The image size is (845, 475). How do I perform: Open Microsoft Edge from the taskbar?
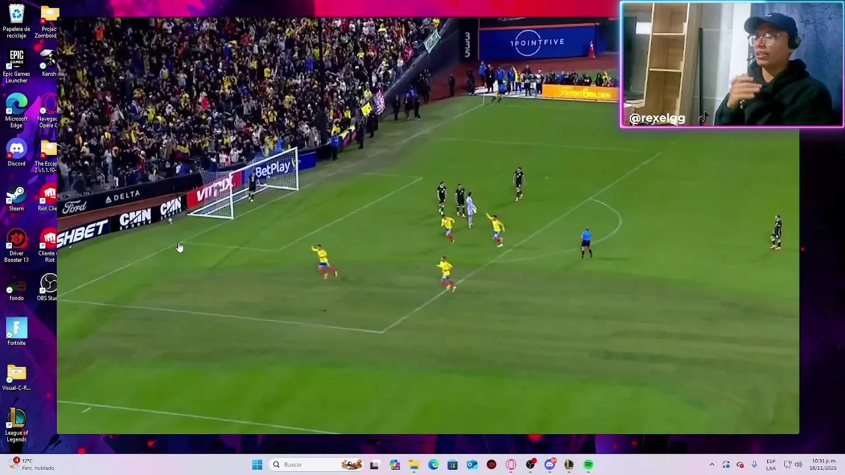[x=433, y=464]
